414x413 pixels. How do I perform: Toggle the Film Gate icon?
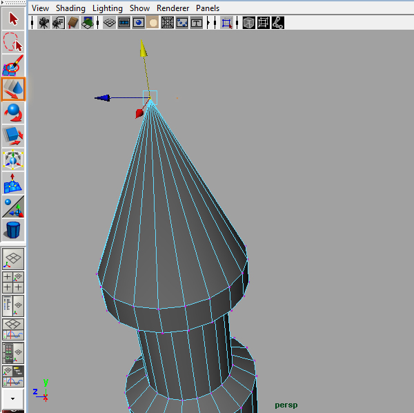point(124,23)
